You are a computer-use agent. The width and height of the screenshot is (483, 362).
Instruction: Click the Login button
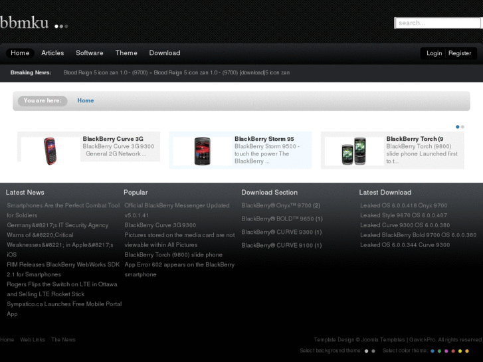[x=434, y=53]
